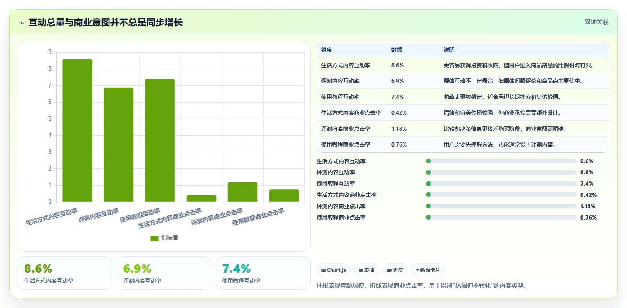Click the 评测内容商业点击率 progress bar

tap(501, 206)
